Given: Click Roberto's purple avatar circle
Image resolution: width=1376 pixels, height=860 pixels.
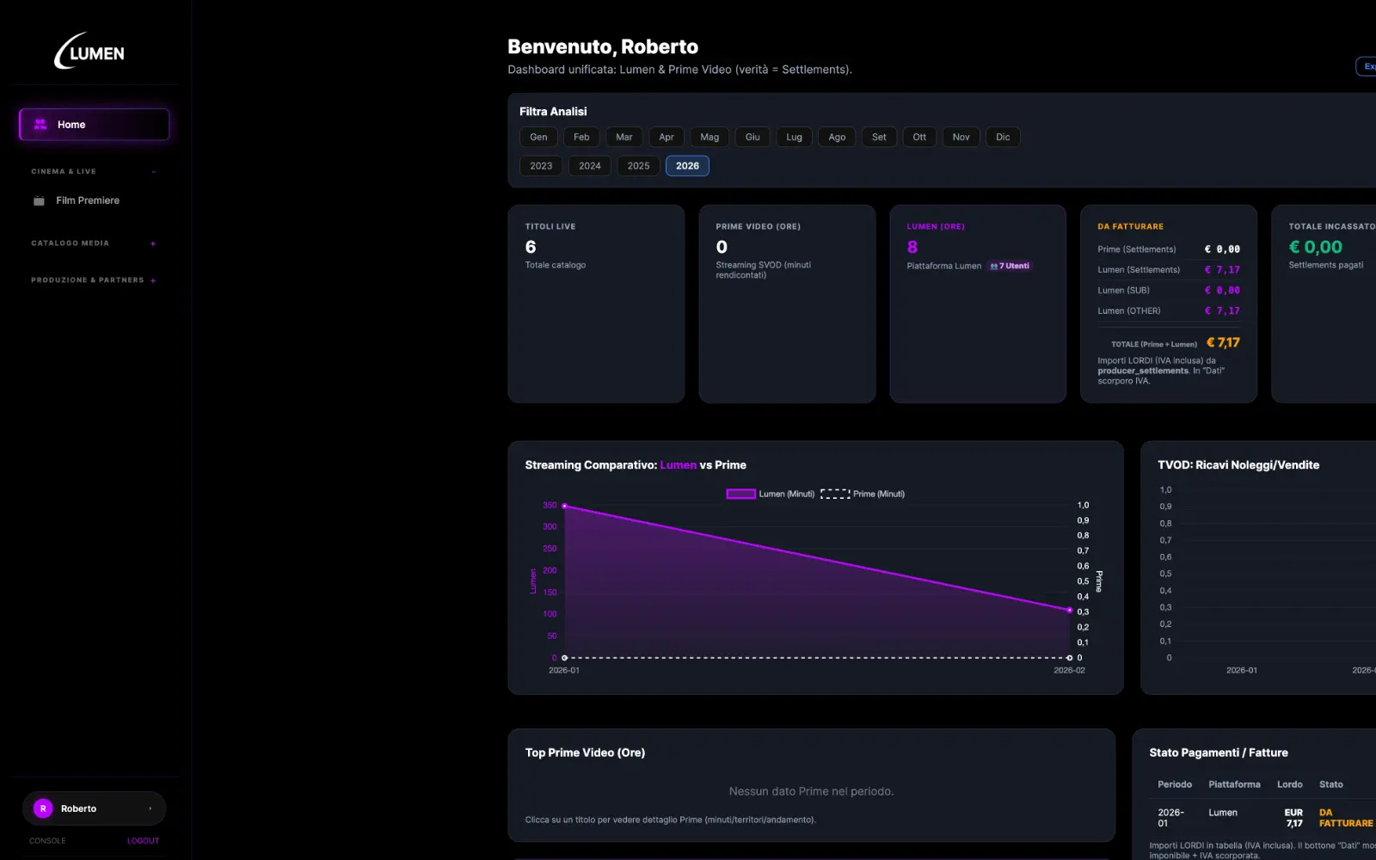Looking at the screenshot, I should coord(43,808).
